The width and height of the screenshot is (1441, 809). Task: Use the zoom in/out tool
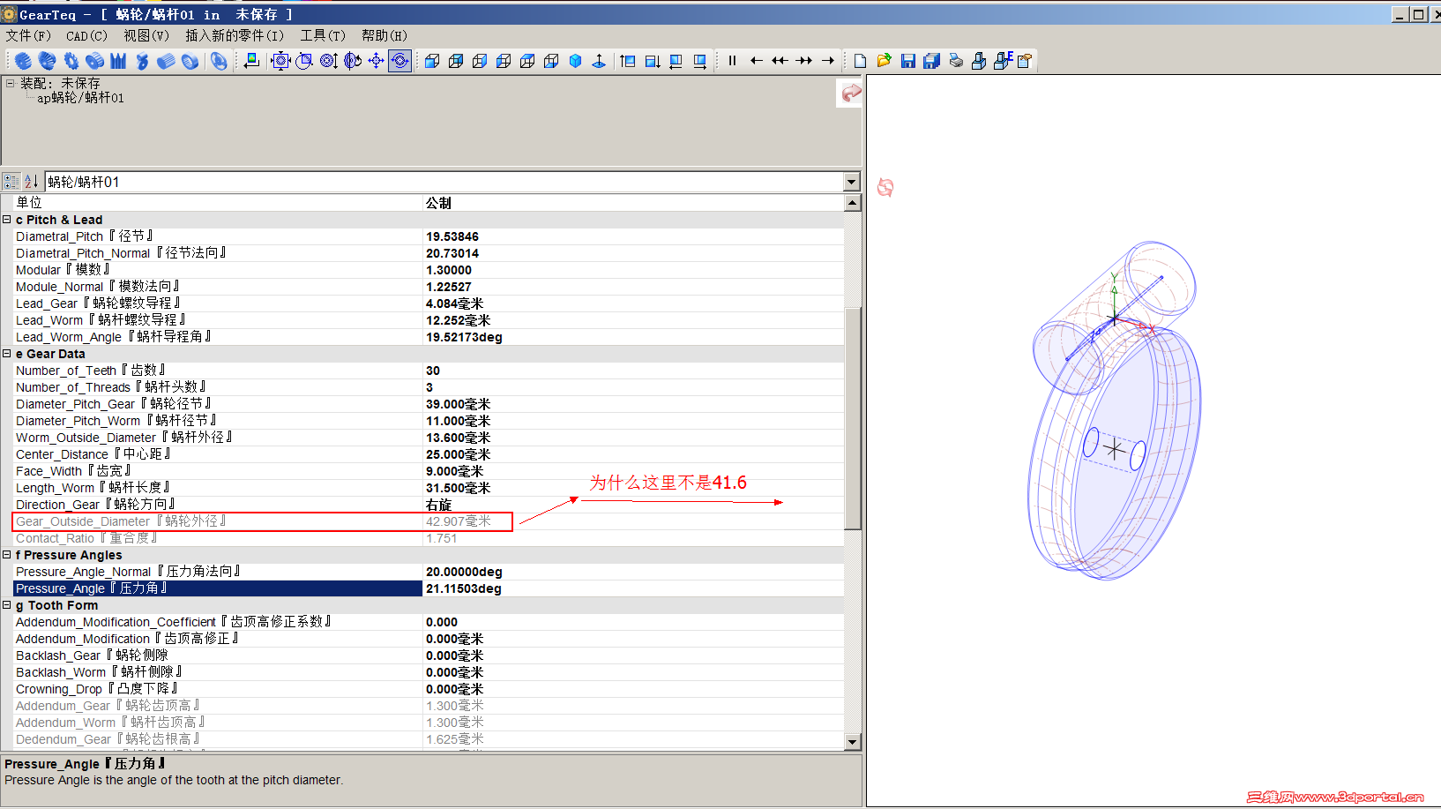328,61
